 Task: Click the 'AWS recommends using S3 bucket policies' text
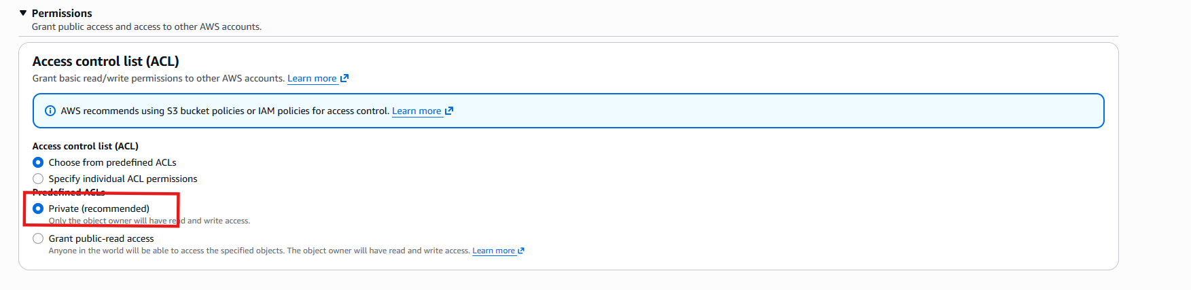(x=225, y=111)
